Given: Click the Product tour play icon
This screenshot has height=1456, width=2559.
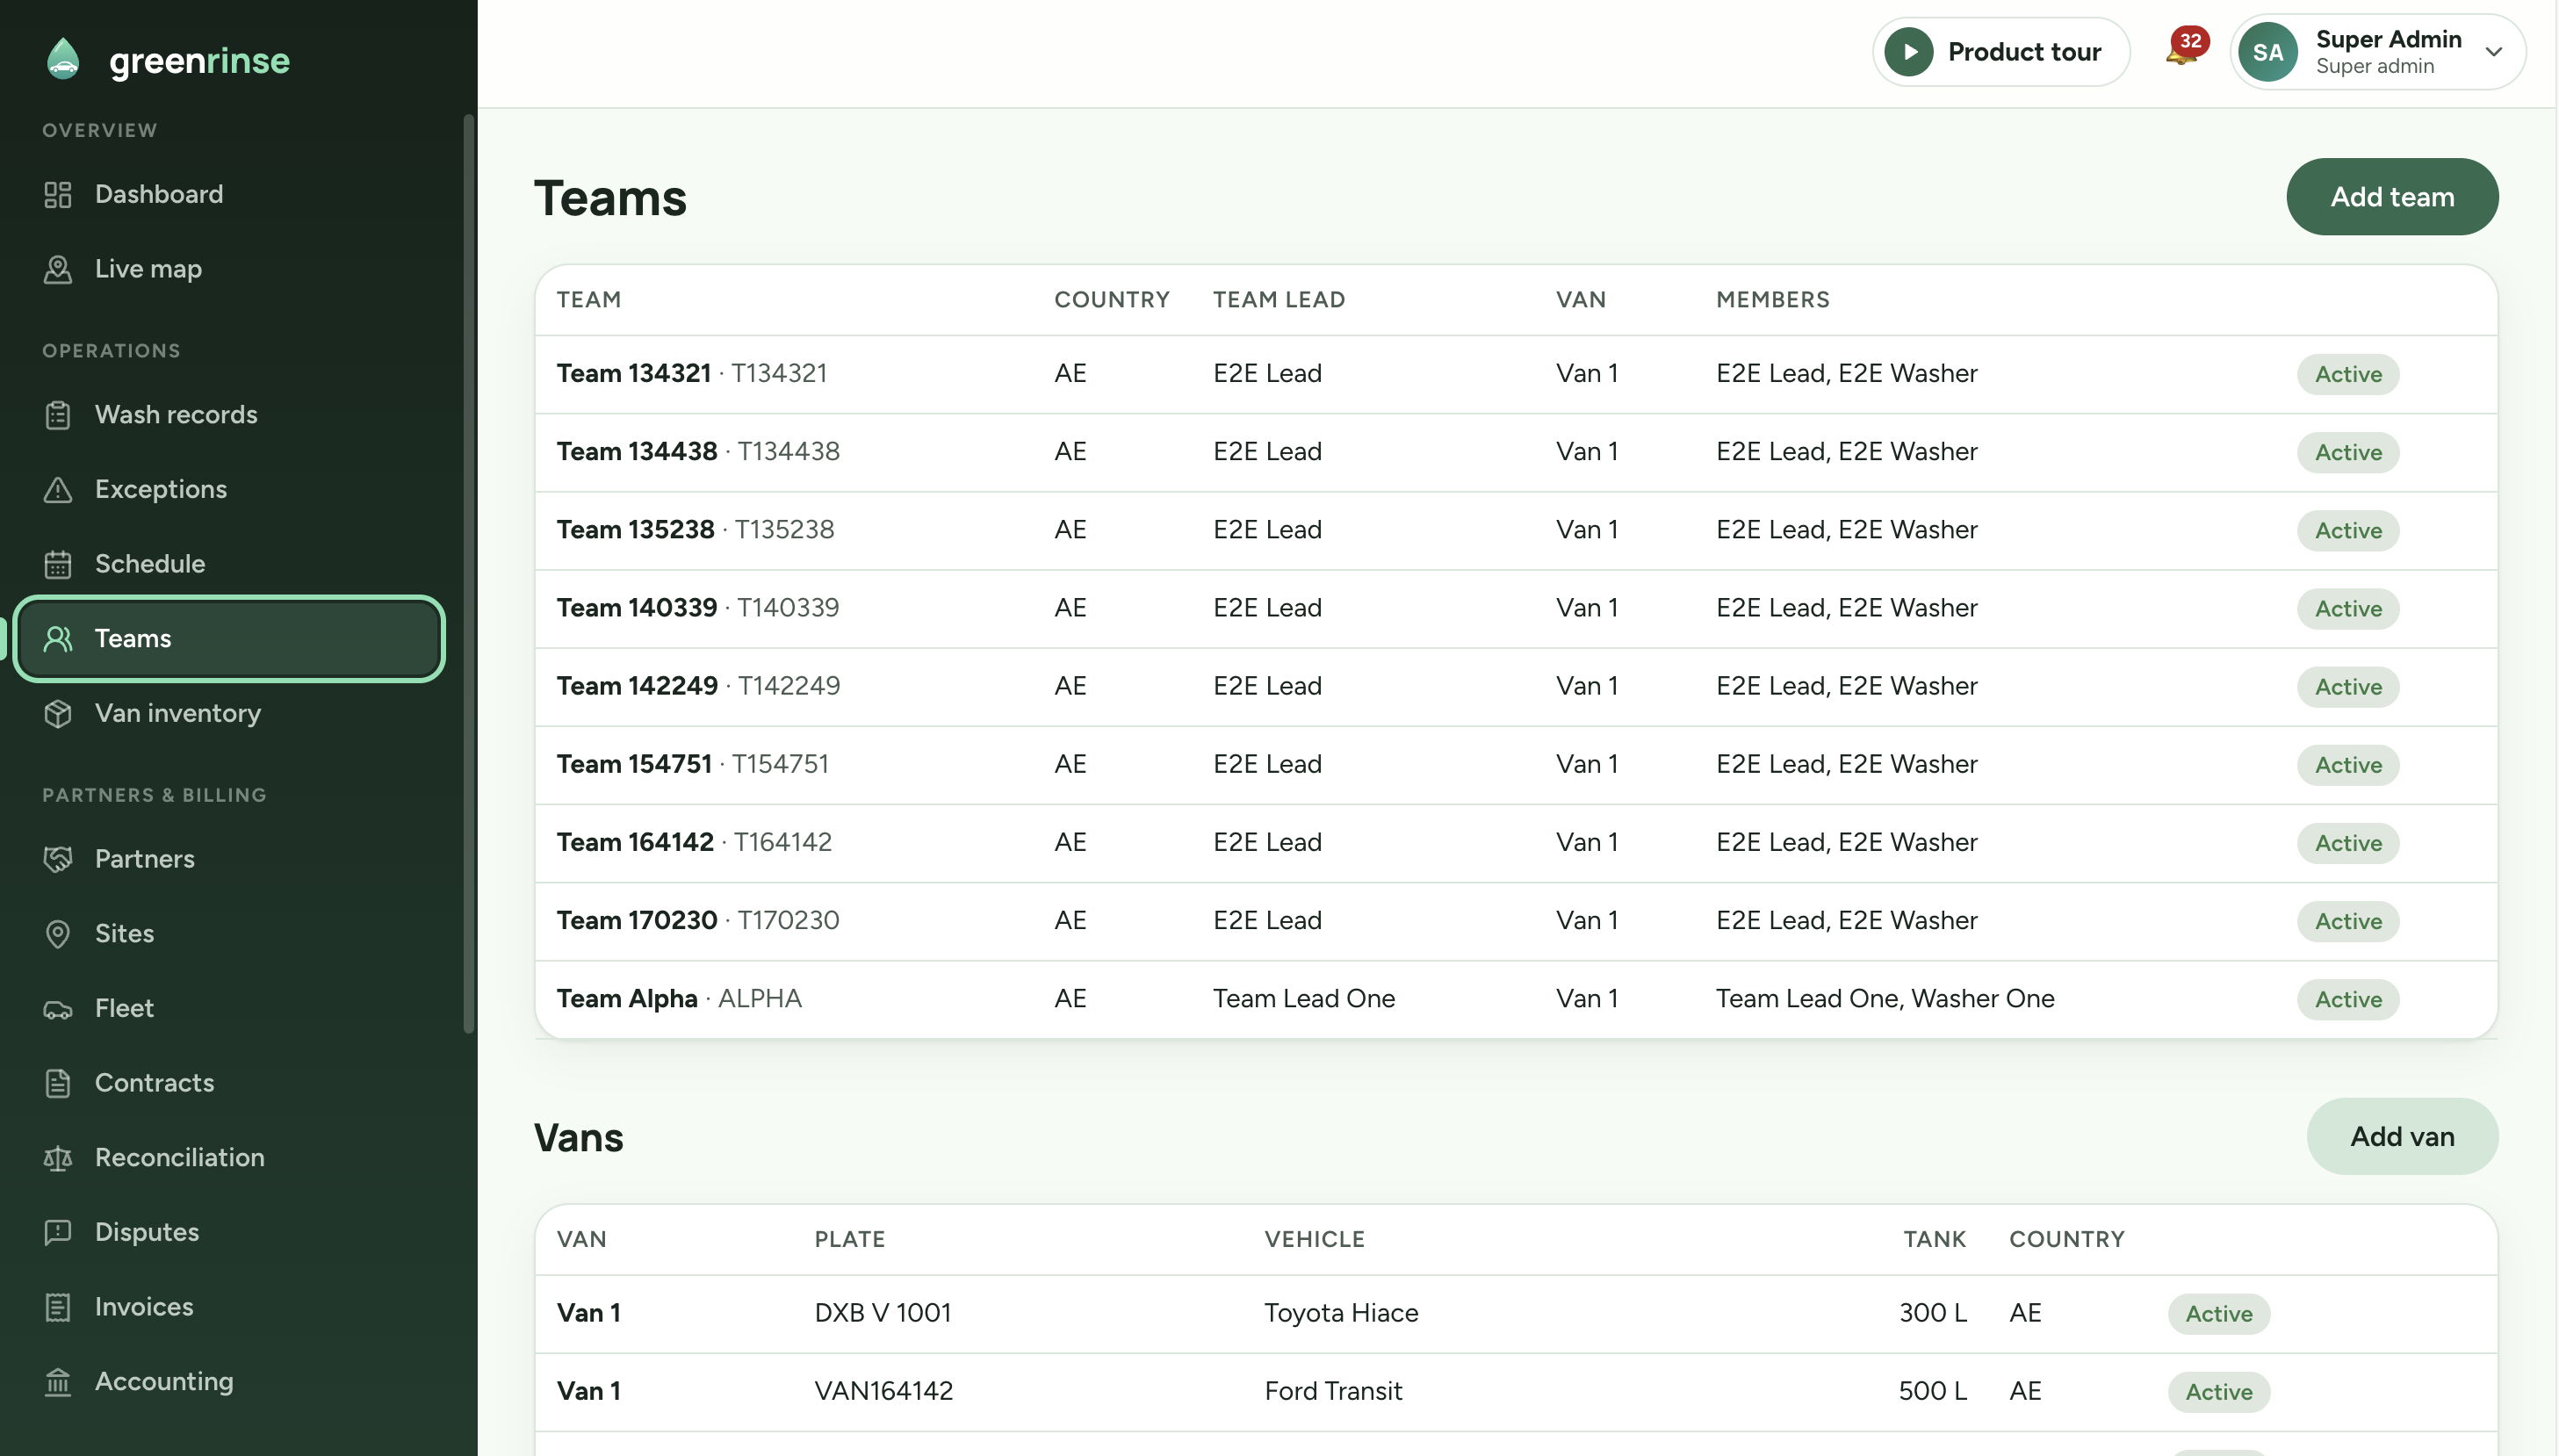Looking at the screenshot, I should (x=1908, y=52).
